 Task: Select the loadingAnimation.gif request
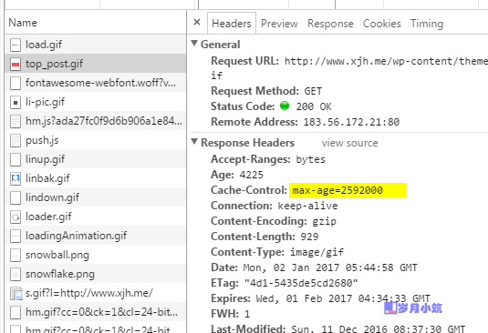click(x=96, y=236)
